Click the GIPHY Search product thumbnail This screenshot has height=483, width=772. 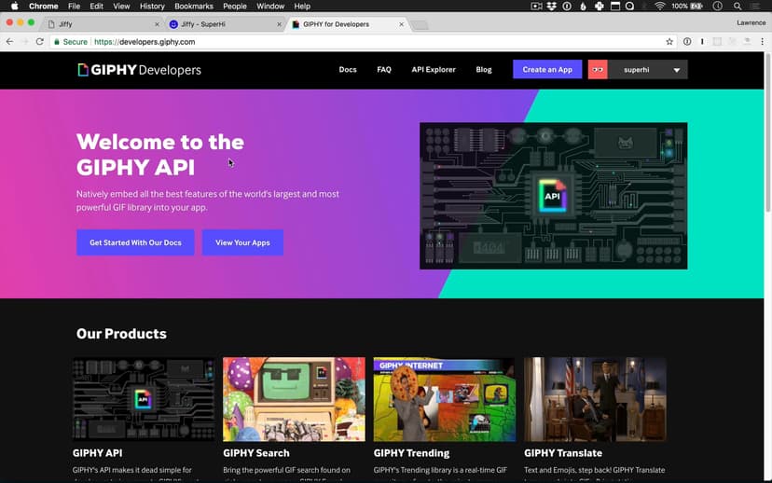[x=294, y=399]
